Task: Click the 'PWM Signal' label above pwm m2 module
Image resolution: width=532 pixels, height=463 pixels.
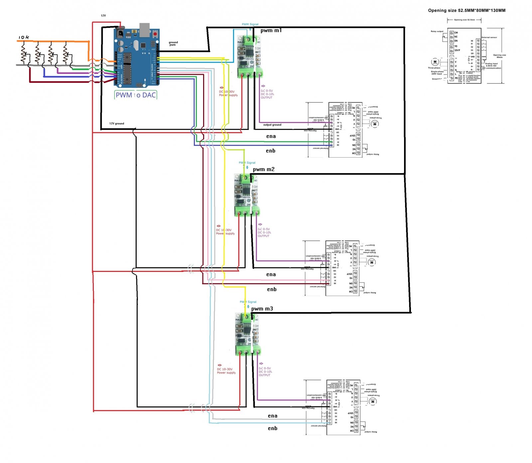Action: coord(247,163)
